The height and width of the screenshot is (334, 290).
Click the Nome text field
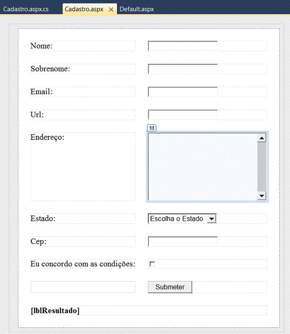tap(182, 46)
